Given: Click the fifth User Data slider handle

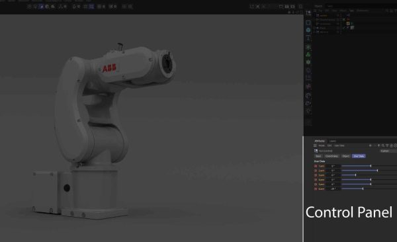Looking at the screenshot, I should 371,184.
